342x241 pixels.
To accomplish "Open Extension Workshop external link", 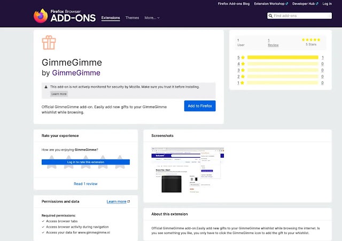I will click(271, 4).
